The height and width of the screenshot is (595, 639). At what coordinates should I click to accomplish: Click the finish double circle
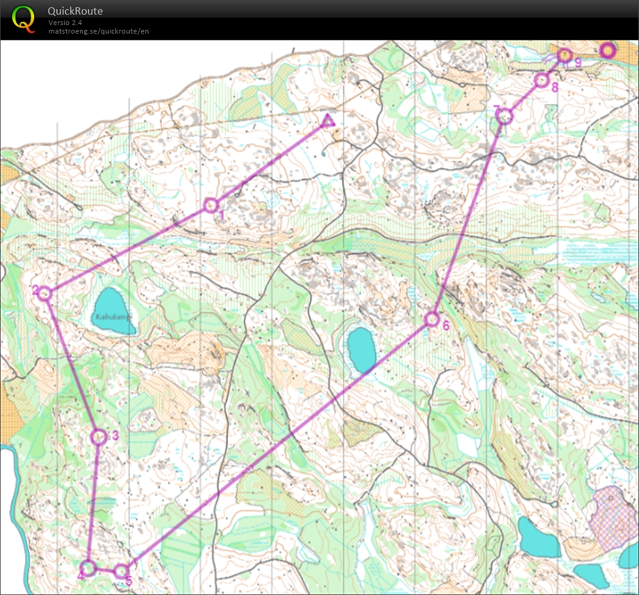(607, 50)
